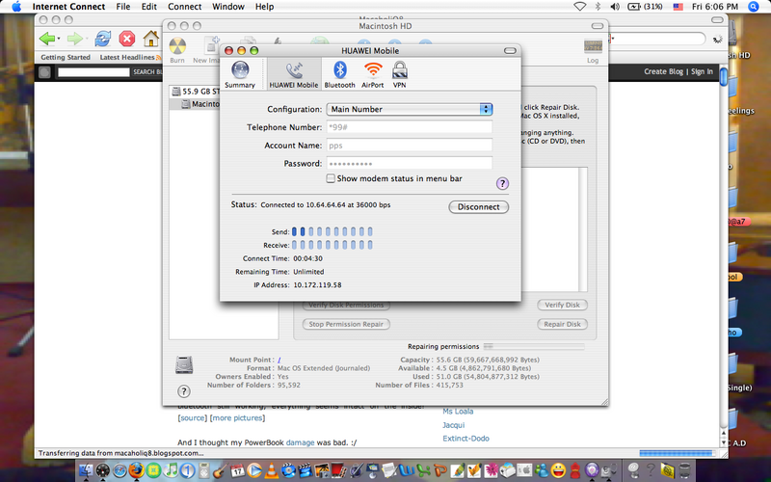The image size is (771, 482).
Task: Open the Jacqui sidebar link
Action: (453, 425)
